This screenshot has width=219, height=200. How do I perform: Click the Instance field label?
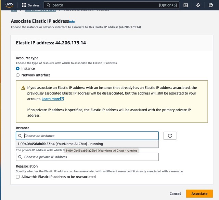click(23, 128)
